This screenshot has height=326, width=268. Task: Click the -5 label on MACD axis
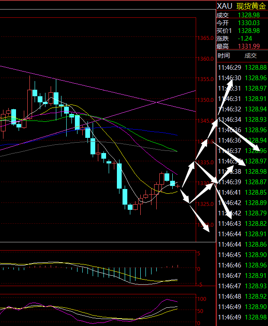pos(200,285)
